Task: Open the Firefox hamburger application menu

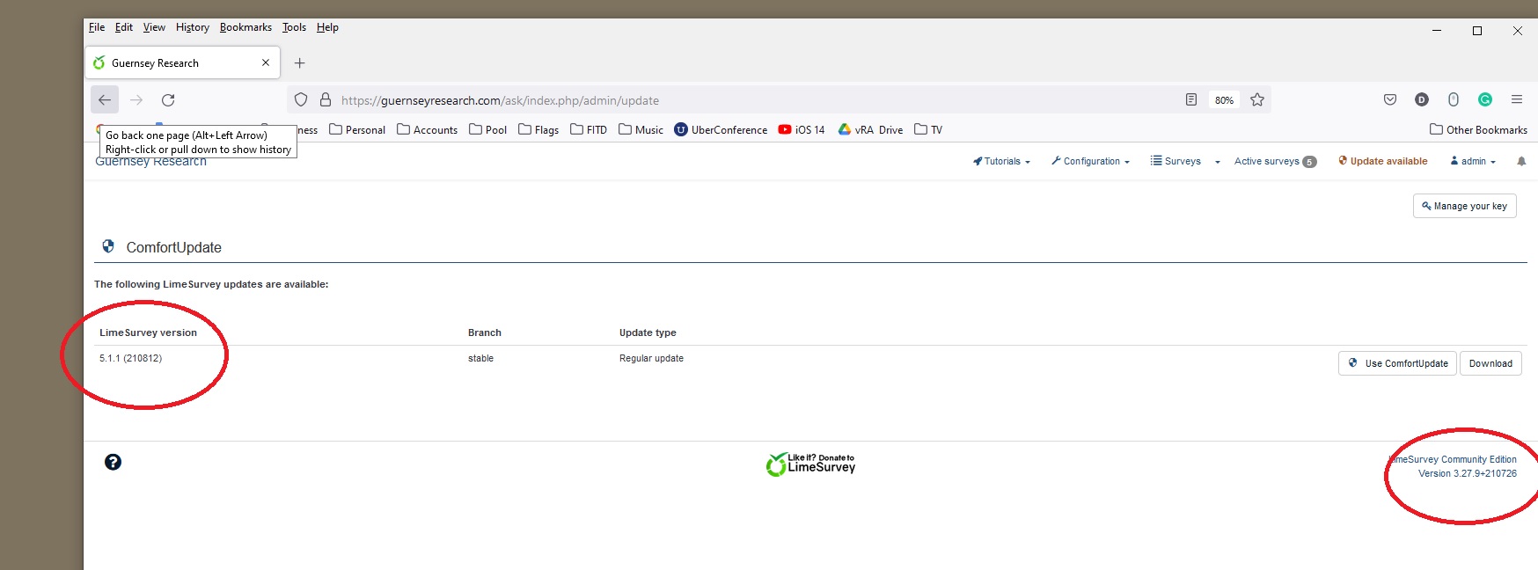Action: click(1517, 99)
